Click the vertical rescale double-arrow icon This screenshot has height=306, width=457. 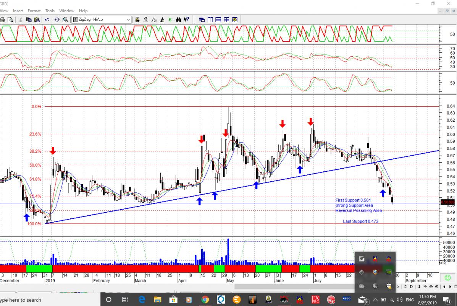[x=419, y=287]
